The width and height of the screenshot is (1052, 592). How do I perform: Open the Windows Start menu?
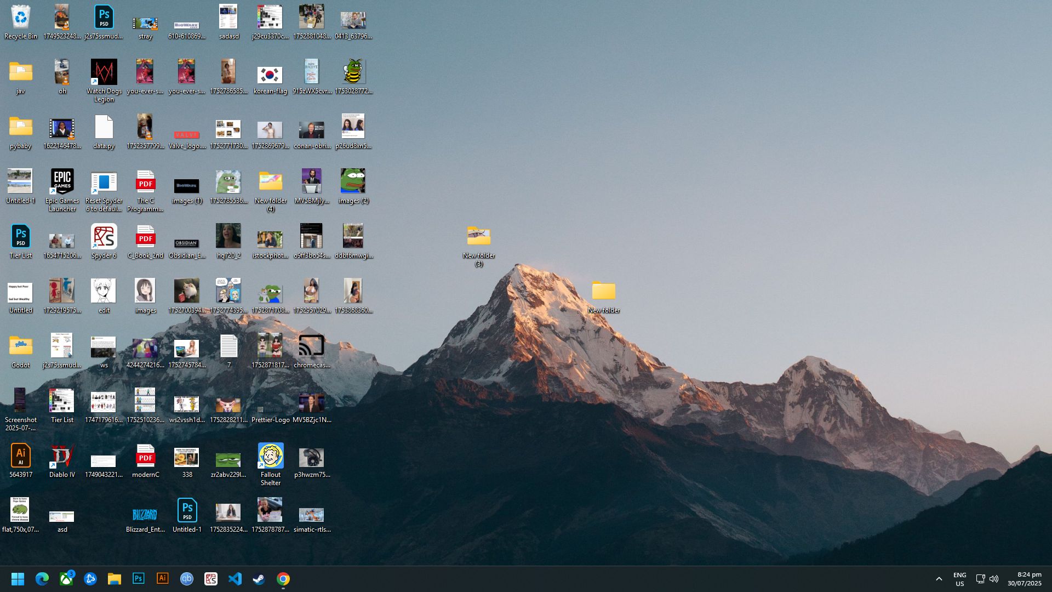(x=18, y=579)
